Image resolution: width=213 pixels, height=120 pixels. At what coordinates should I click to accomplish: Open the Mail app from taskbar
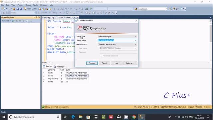[x=119, y=117]
